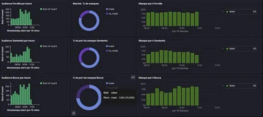Click the mask dot in the Bocca donut legend

click(107, 83)
